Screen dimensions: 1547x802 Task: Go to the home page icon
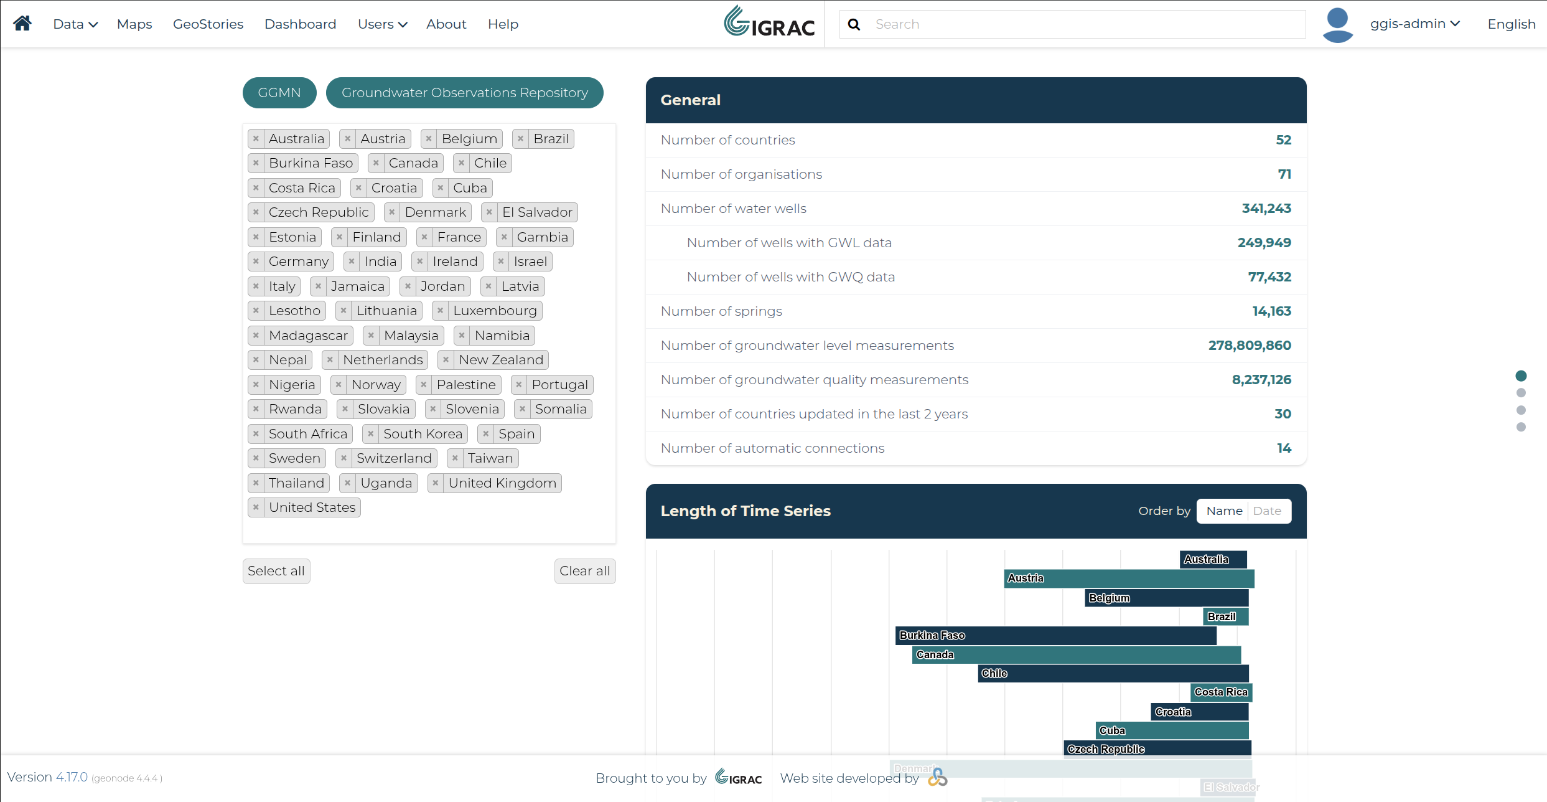tap(22, 24)
